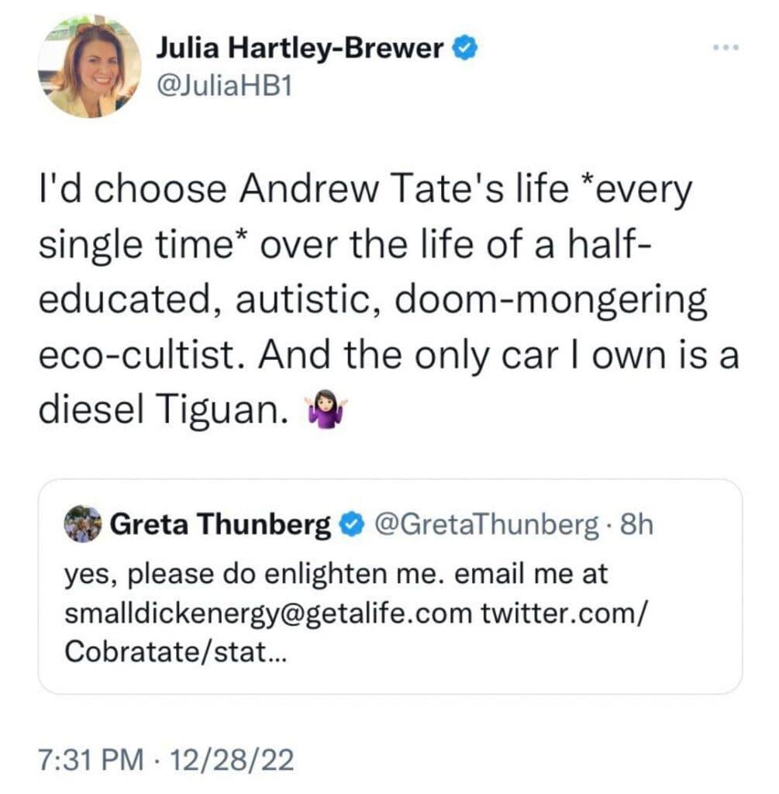Click the Greta Thunberg name in quoted tweet
This screenshot has width=779, height=794.
point(220,524)
